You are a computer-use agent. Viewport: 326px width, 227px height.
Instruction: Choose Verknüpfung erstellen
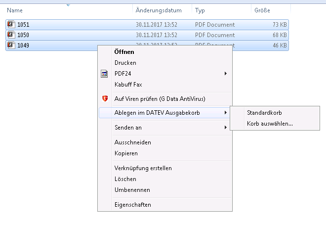pos(143,168)
